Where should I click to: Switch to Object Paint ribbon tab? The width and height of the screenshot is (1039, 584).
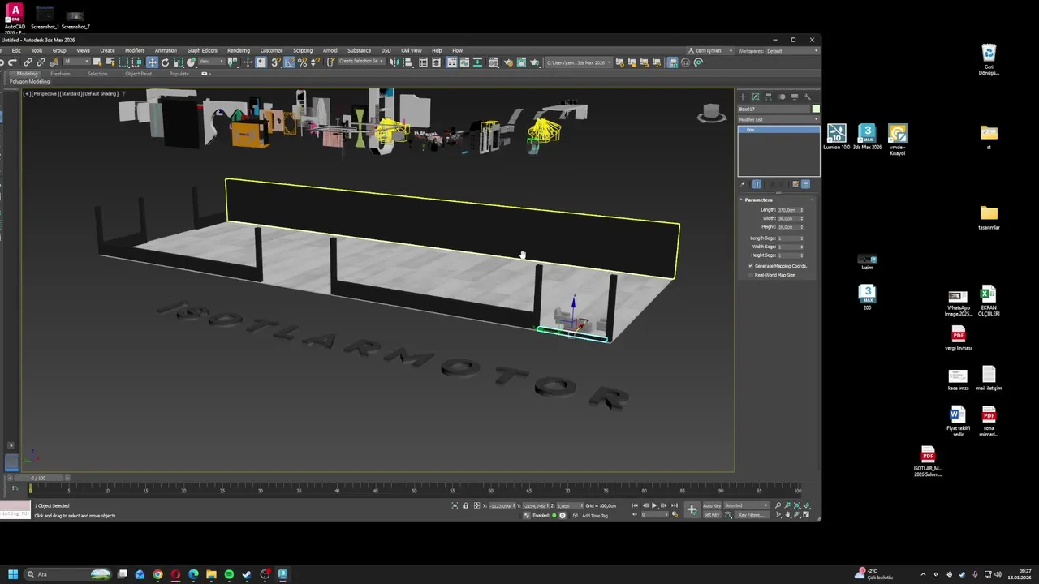click(138, 74)
